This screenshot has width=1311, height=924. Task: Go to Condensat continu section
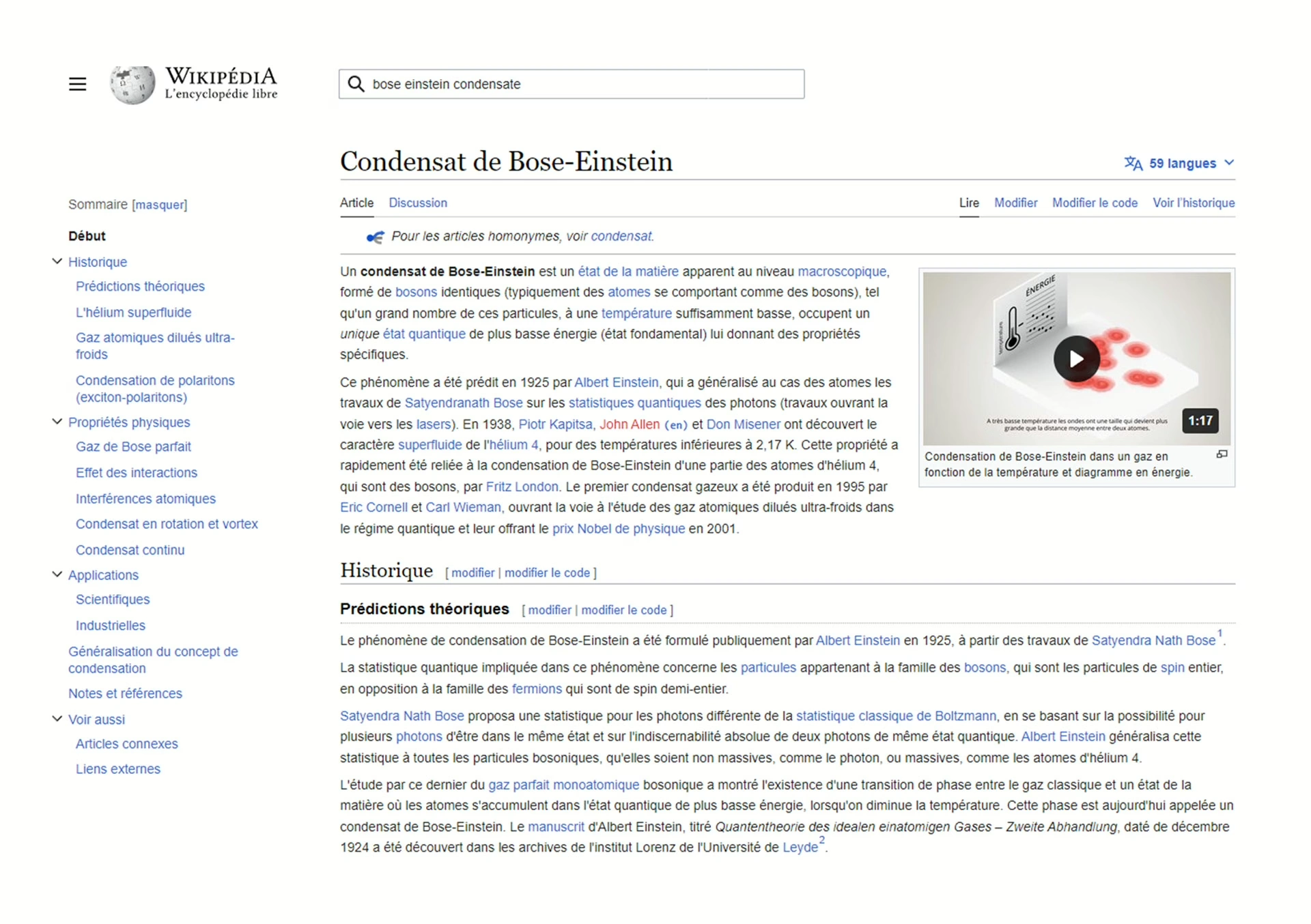pyautogui.click(x=130, y=550)
